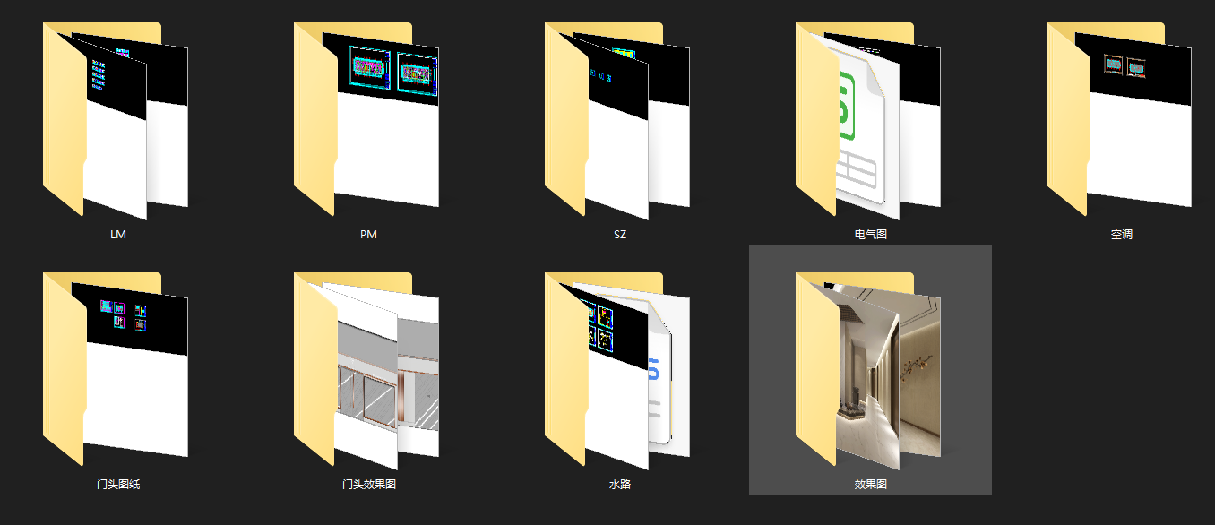Click the 门头图纸 folder name
Image resolution: width=1215 pixels, height=525 pixels.
(118, 485)
